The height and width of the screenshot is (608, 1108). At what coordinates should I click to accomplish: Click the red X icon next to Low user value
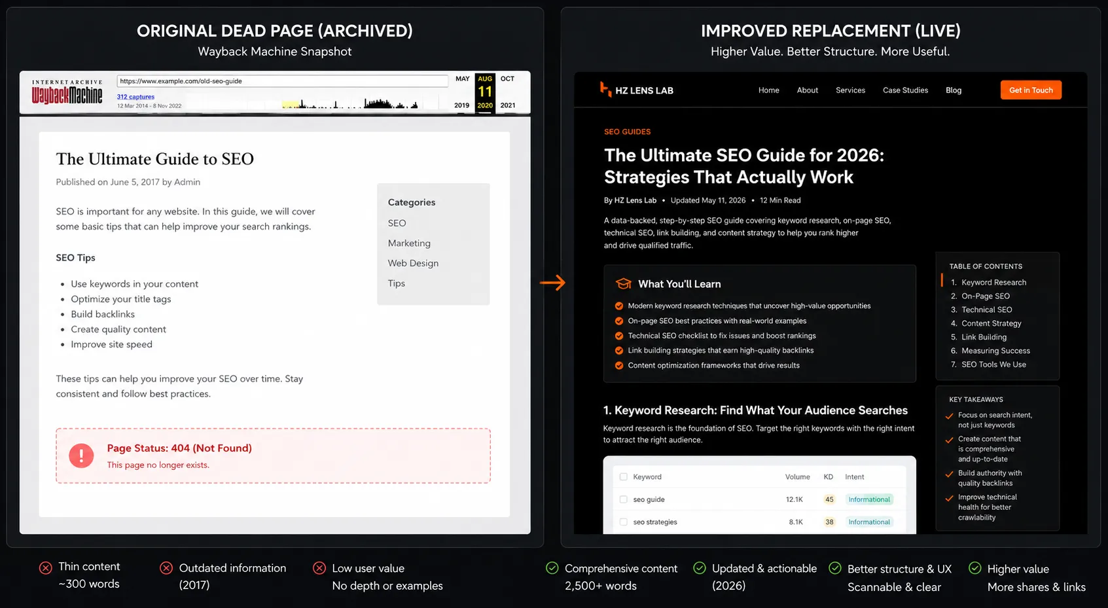point(319,567)
